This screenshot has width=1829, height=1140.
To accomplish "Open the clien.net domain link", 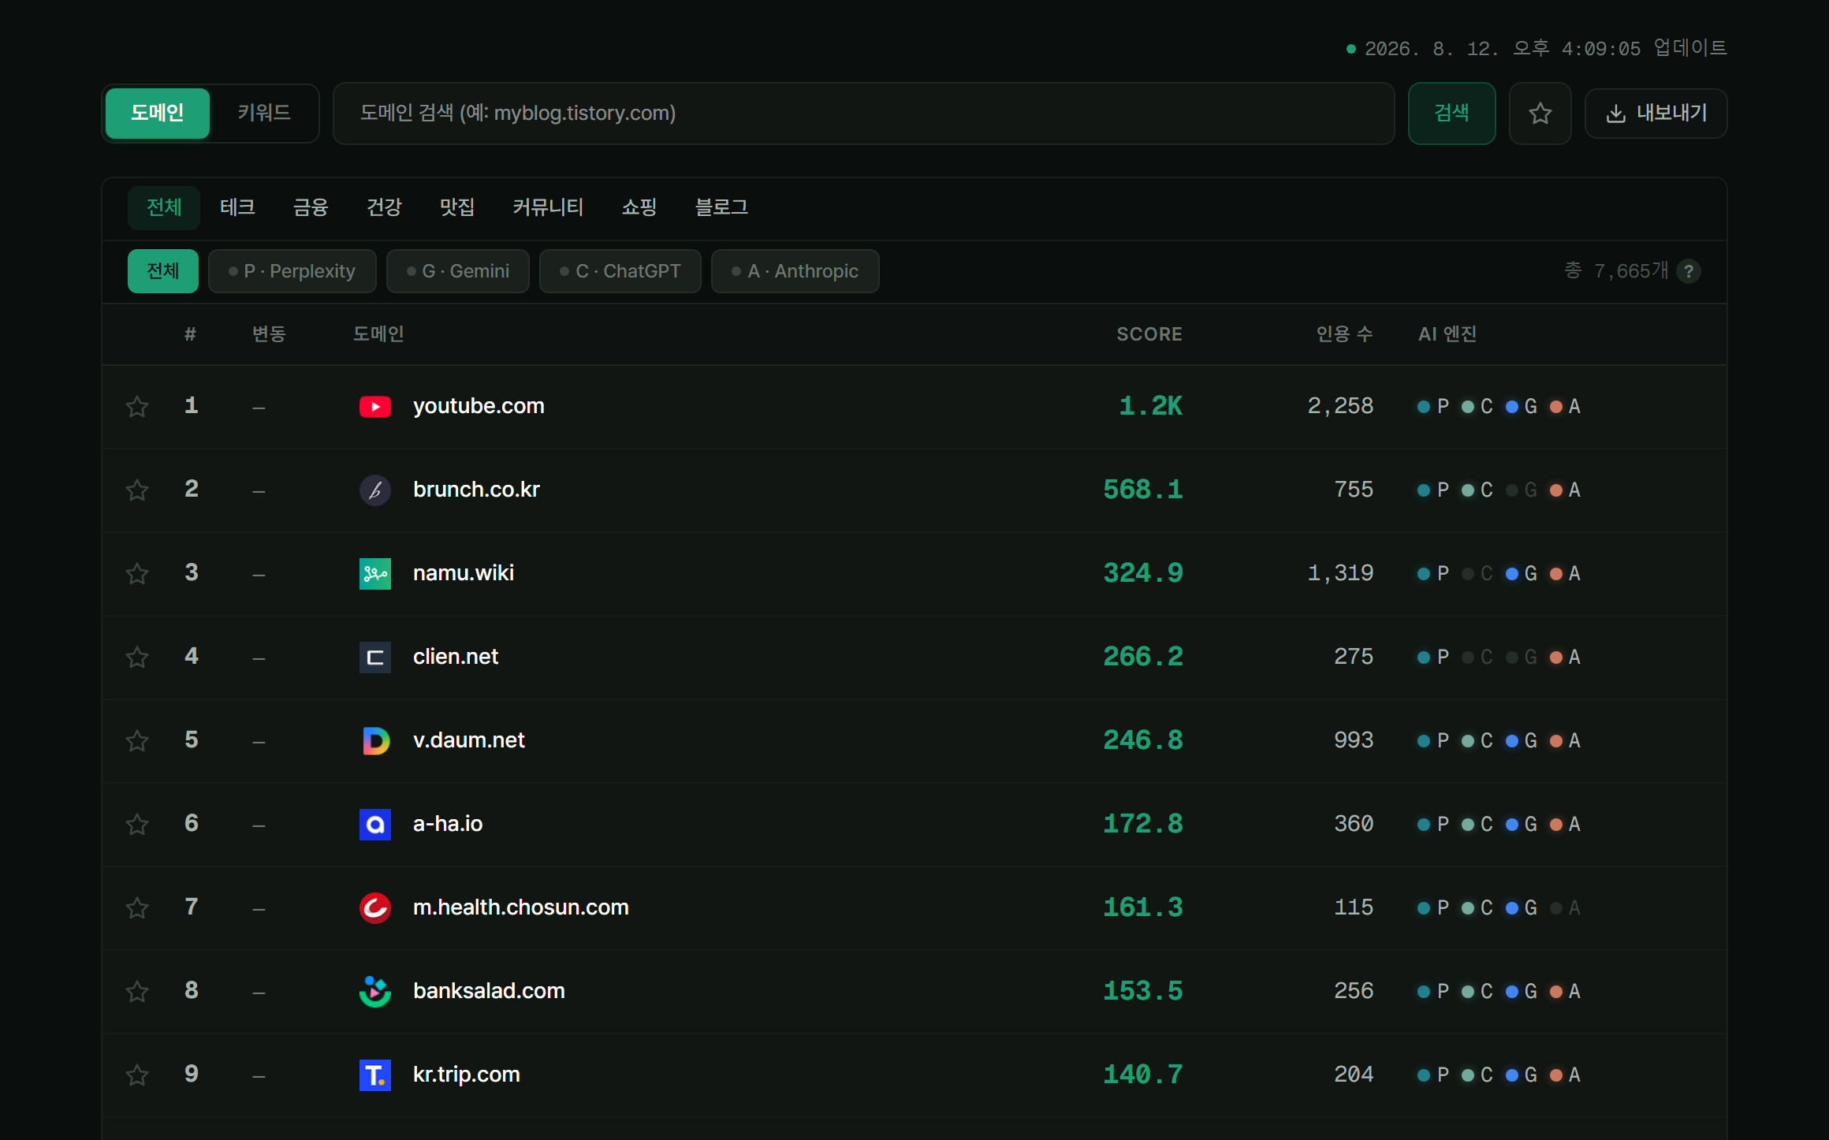I will click(x=456, y=657).
